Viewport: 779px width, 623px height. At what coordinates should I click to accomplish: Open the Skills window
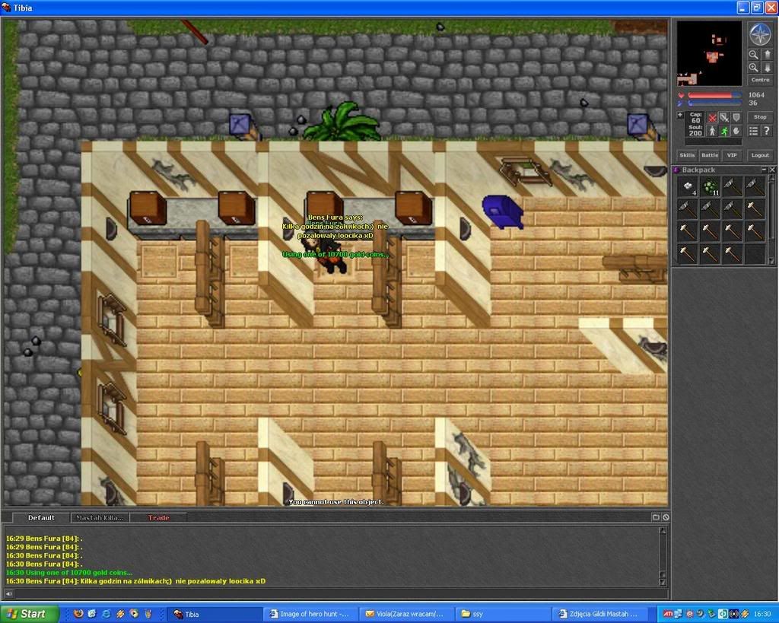(687, 155)
